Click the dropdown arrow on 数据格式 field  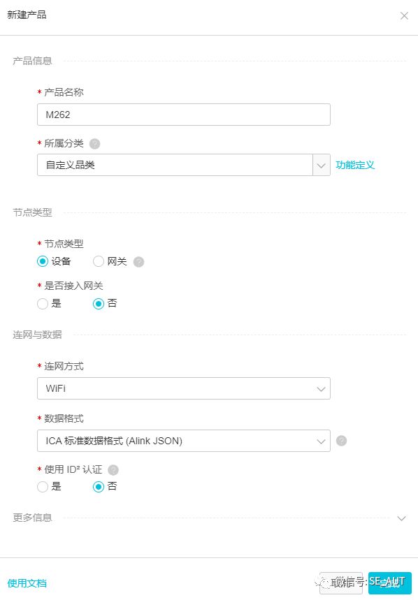tap(321, 441)
